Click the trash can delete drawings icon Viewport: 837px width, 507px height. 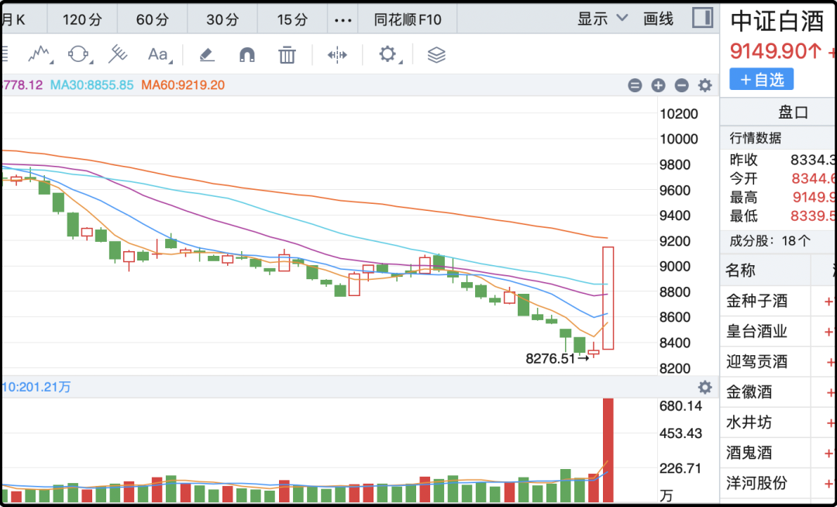pos(287,54)
